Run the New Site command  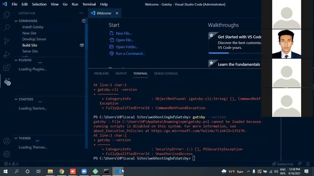tap(29, 33)
